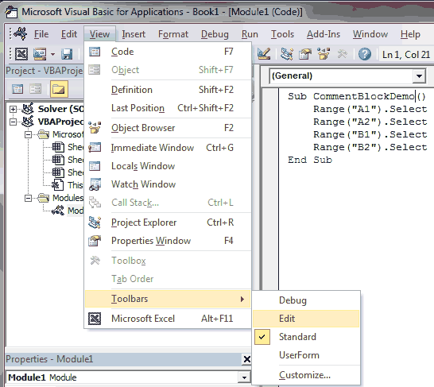Choose Customize... in Toolbars submenu
This screenshot has height=387, width=434.
(x=306, y=375)
